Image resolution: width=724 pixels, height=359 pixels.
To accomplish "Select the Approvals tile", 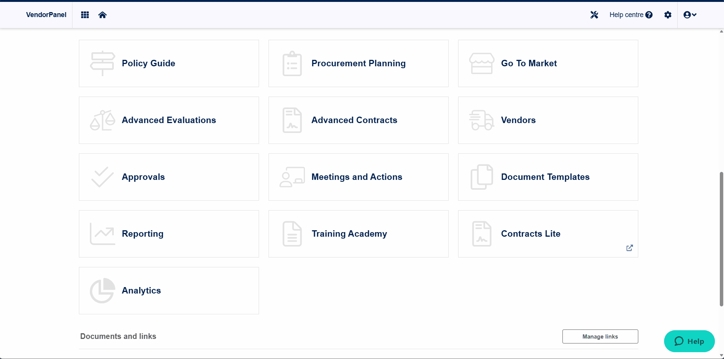I will pos(169,177).
